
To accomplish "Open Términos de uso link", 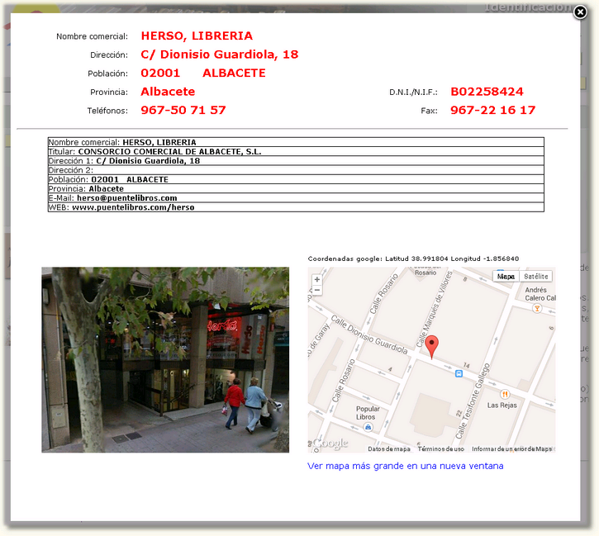I will [440, 449].
